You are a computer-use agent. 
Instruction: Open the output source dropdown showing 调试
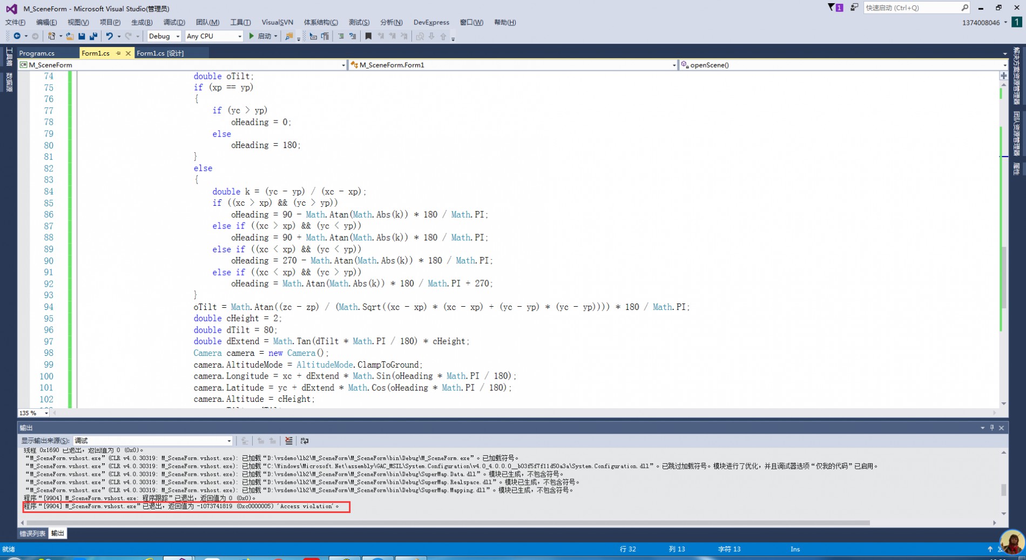pyautogui.click(x=153, y=441)
